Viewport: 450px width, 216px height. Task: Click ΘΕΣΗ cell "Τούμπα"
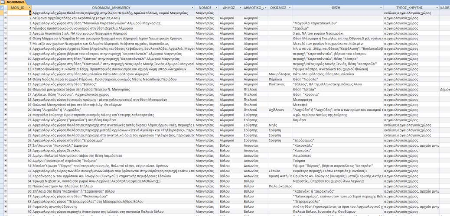click(x=338, y=161)
